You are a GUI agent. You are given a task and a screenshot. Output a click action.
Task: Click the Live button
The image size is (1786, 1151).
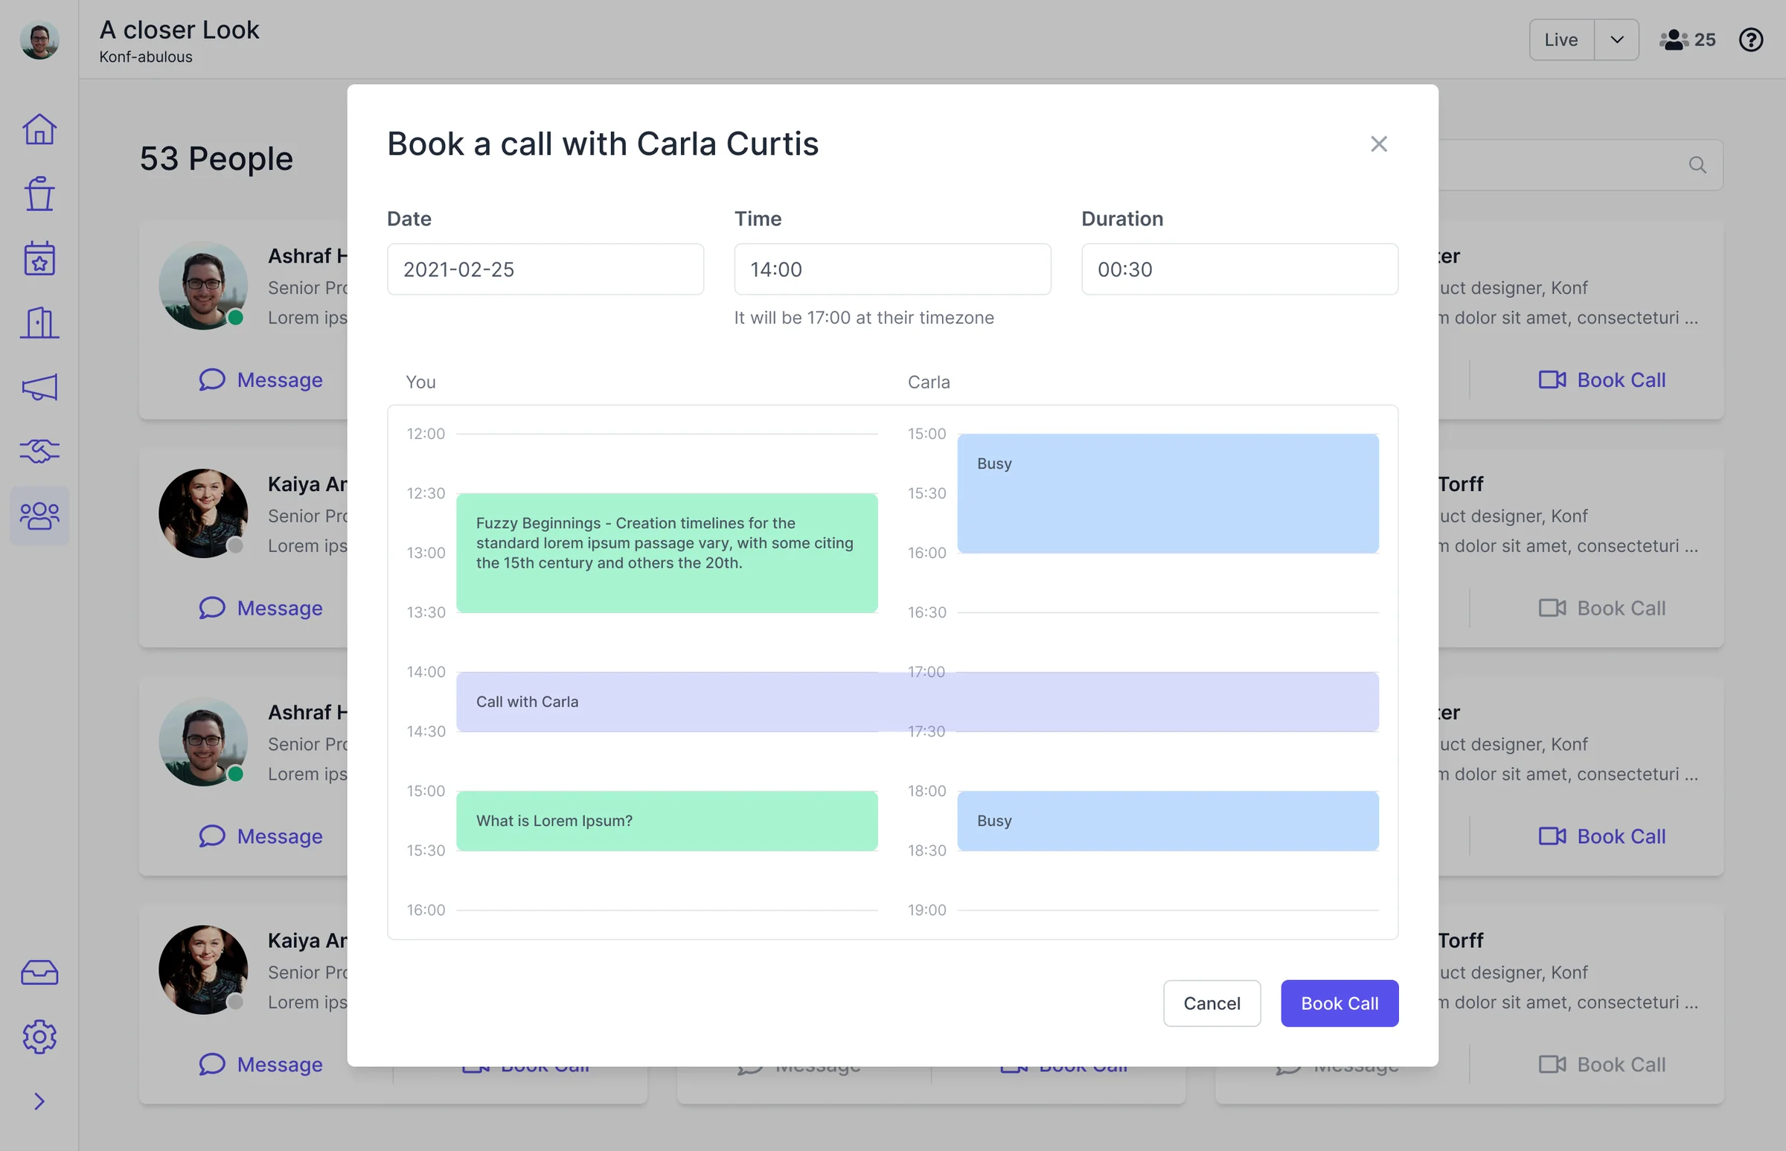coord(1561,39)
